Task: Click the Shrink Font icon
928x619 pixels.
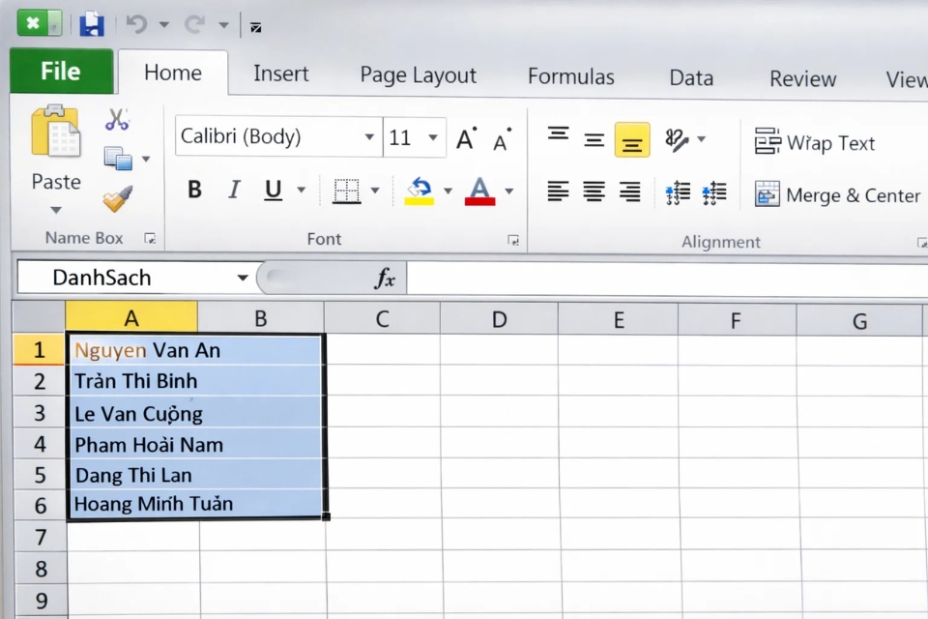Action: point(500,139)
